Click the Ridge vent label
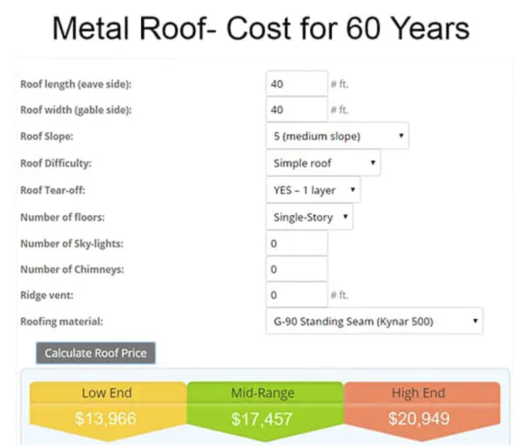This screenshot has width=514, height=447. pyautogui.click(x=47, y=295)
